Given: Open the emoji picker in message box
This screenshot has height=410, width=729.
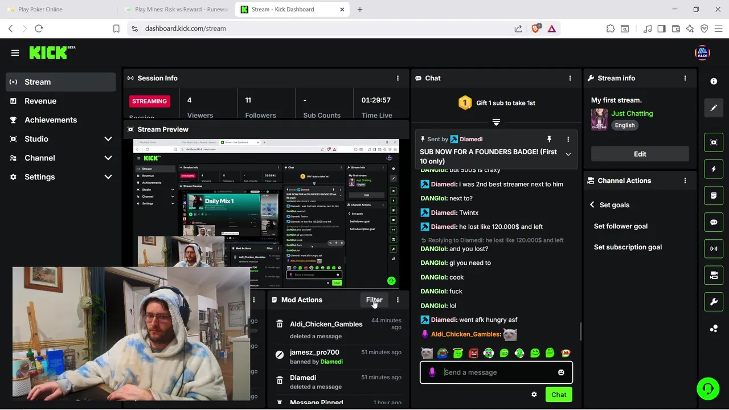Looking at the screenshot, I should pyautogui.click(x=561, y=372).
